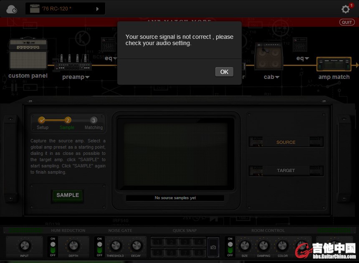Expand the cab dropdown arrow

[277, 77]
